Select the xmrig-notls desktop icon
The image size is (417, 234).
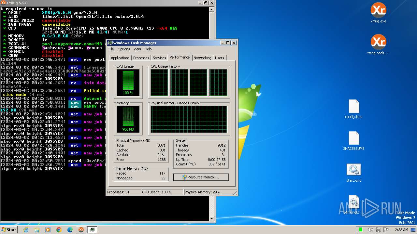point(378,45)
